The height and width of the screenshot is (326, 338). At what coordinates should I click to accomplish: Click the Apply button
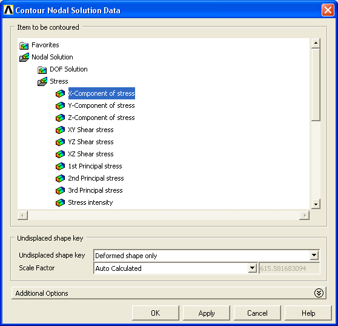click(x=207, y=313)
